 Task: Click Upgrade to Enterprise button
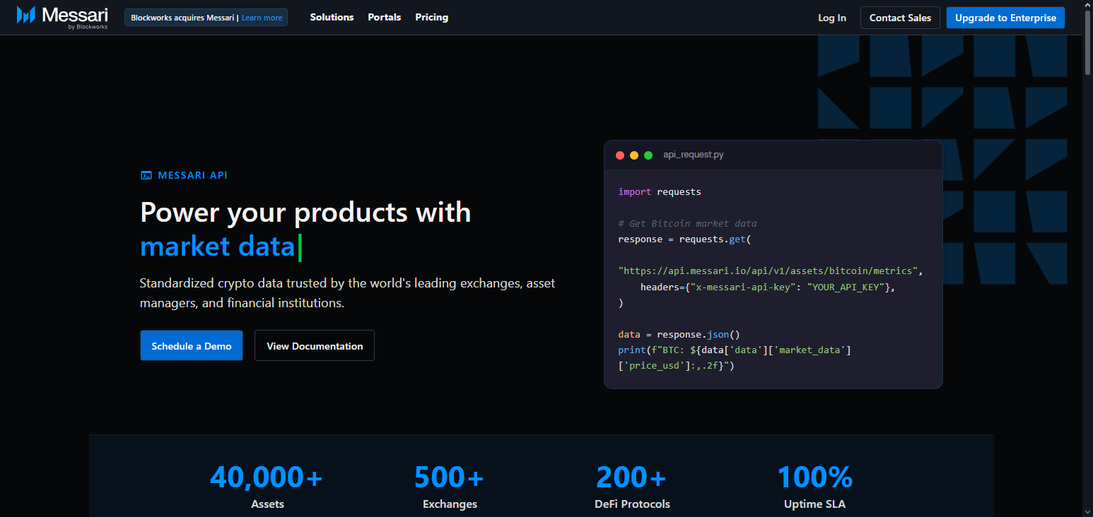(1005, 18)
